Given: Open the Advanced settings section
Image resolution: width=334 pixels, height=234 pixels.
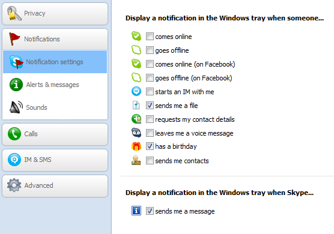Looking at the screenshot, I should point(55,186).
